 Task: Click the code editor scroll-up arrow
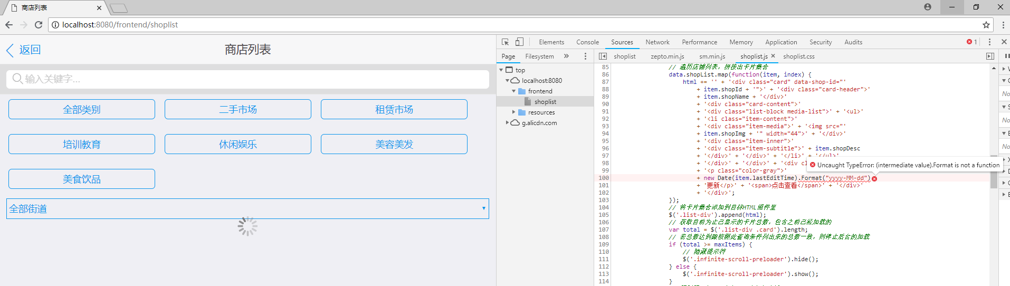click(994, 68)
